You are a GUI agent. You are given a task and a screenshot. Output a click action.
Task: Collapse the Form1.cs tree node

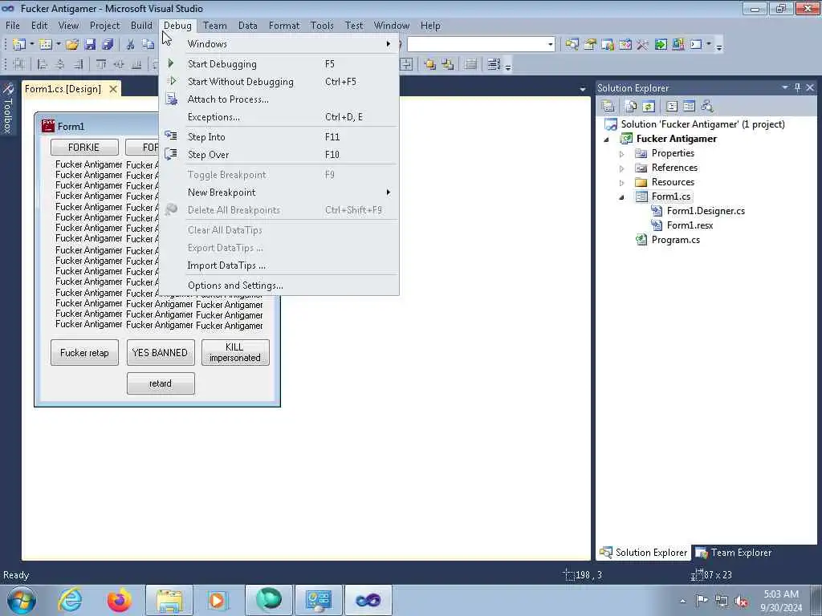coord(622,197)
